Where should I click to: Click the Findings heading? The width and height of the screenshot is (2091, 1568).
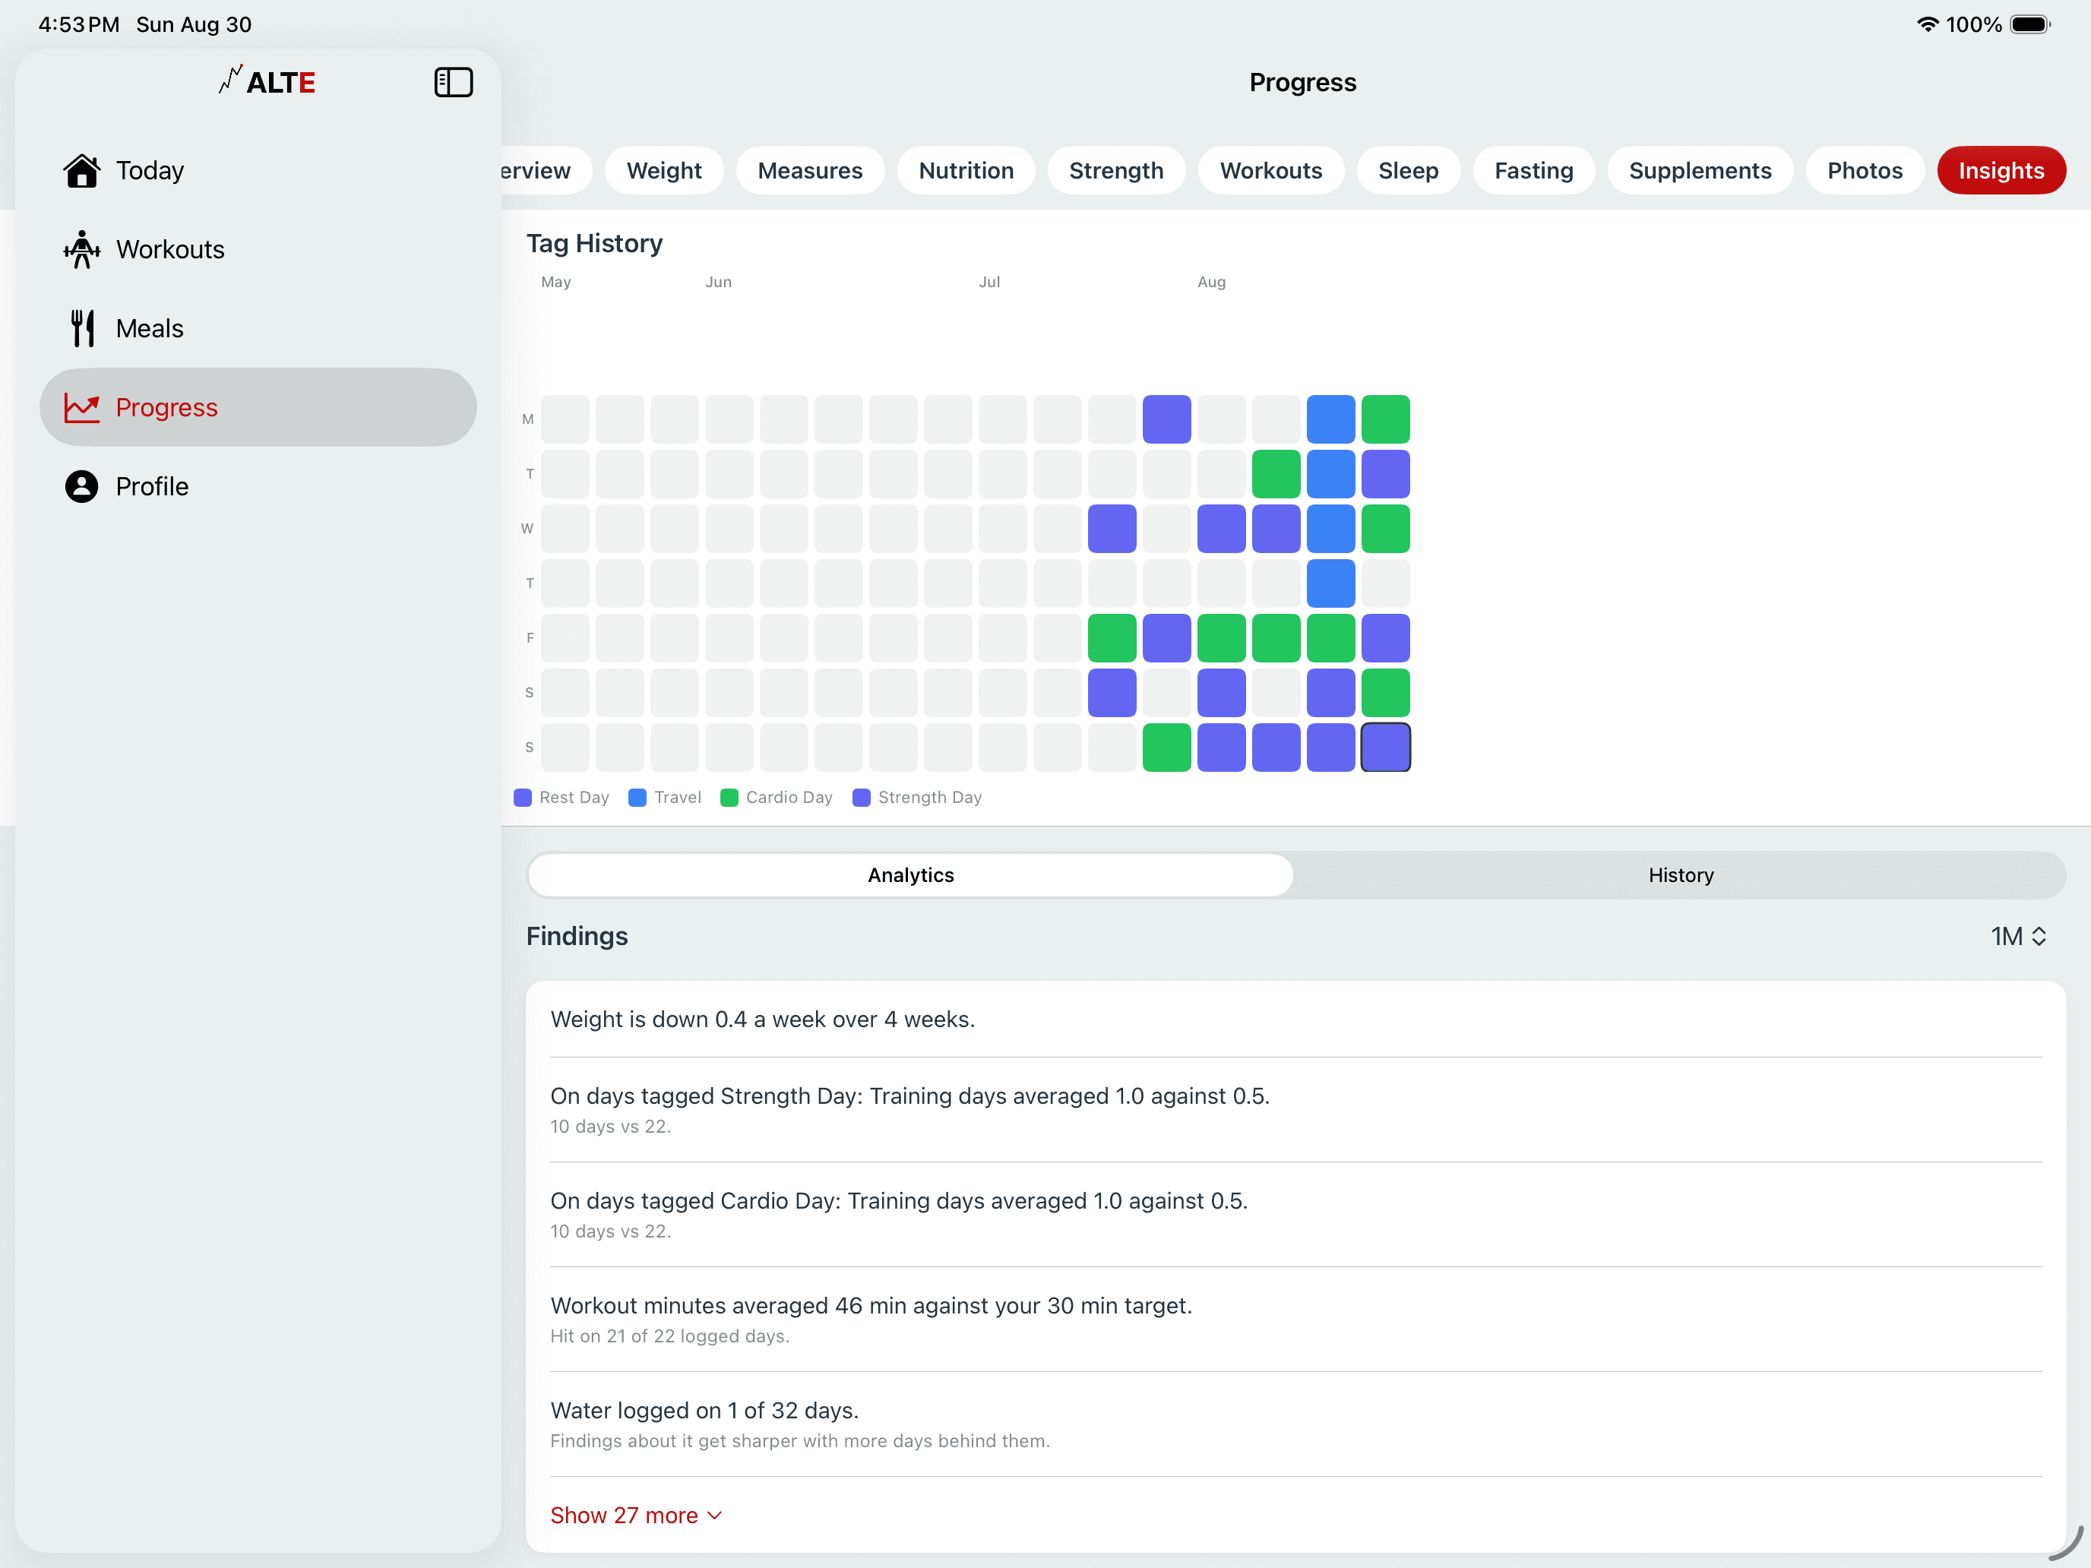click(x=577, y=936)
